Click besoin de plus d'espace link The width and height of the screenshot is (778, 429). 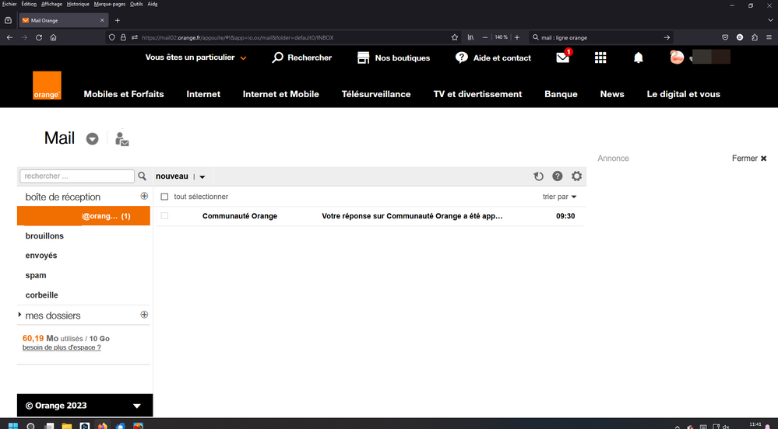pos(62,347)
